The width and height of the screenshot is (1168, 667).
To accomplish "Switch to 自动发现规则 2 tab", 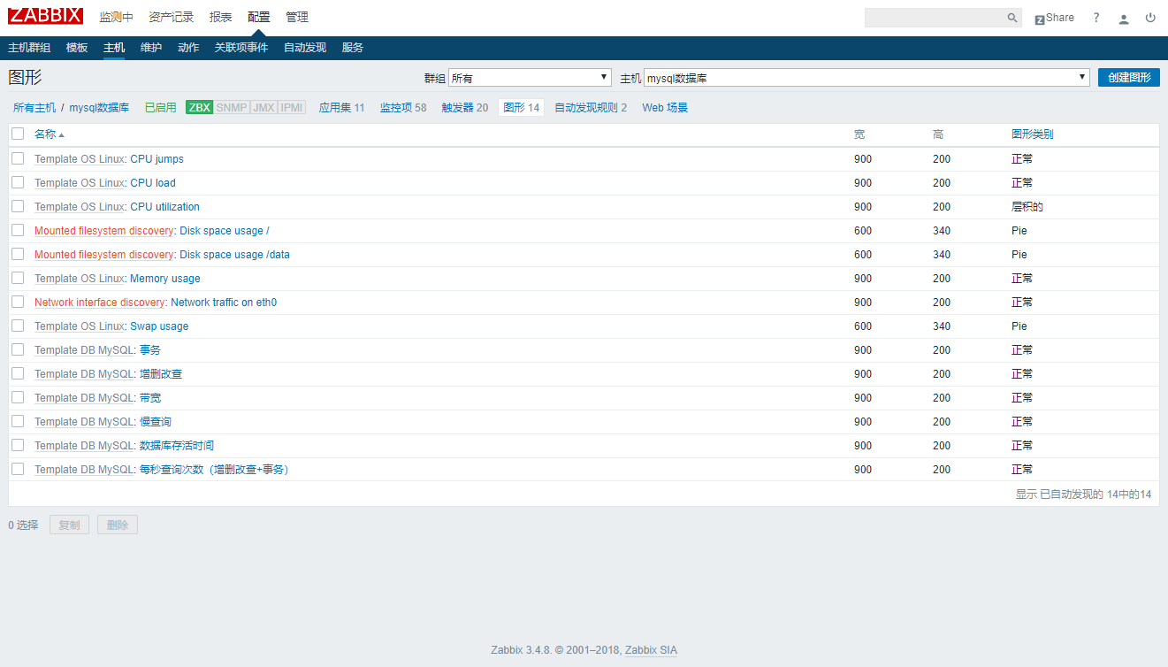I will click(x=591, y=108).
